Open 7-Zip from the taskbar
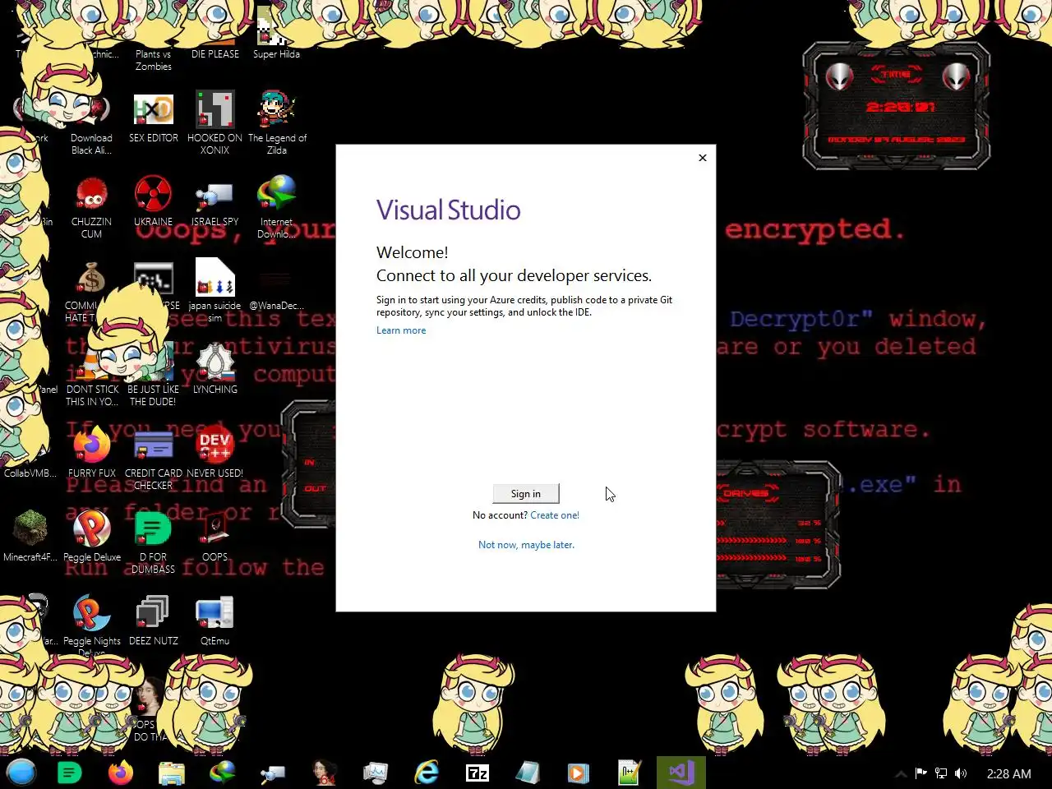The width and height of the screenshot is (1052, 789). (x=478, y=773)
